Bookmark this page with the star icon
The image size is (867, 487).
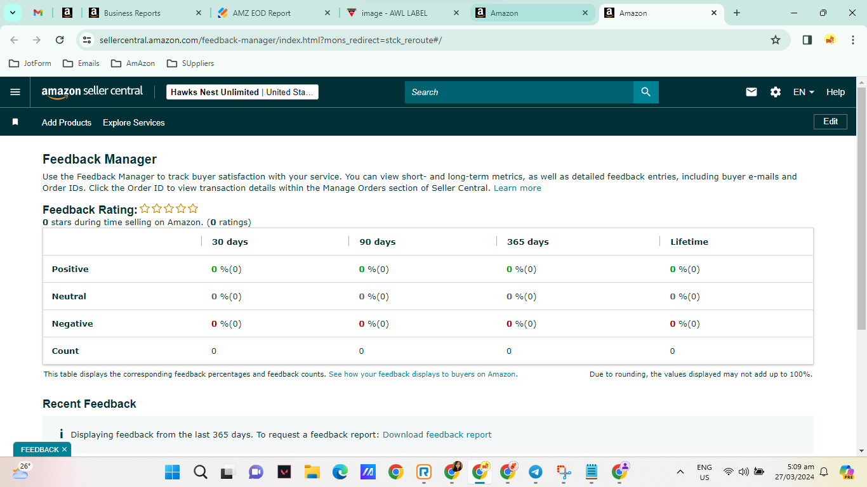(776, 40)
